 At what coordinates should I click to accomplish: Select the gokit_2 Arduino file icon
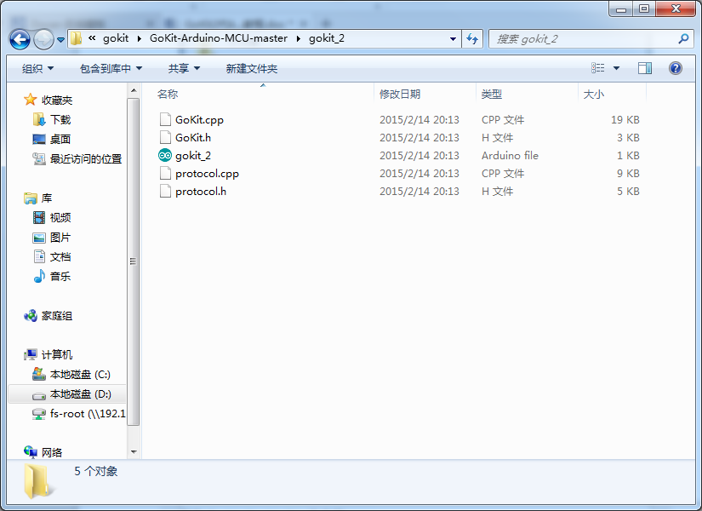[x=165, y=156]
